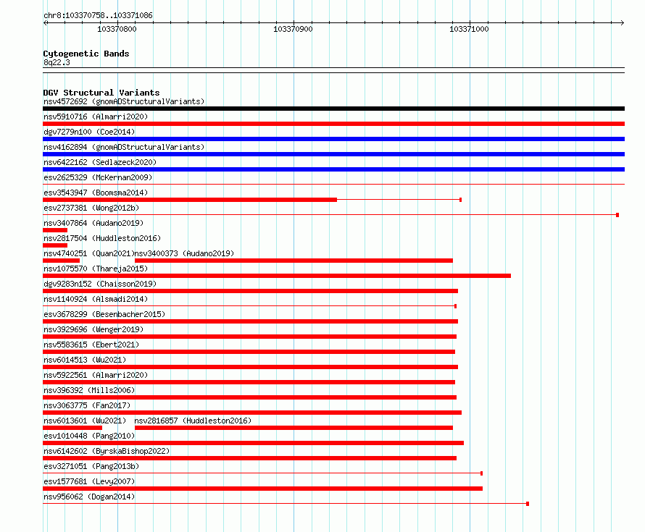
Task: Open nsv2817504 (Huddleston2016) label
Action: coord(102,238)
